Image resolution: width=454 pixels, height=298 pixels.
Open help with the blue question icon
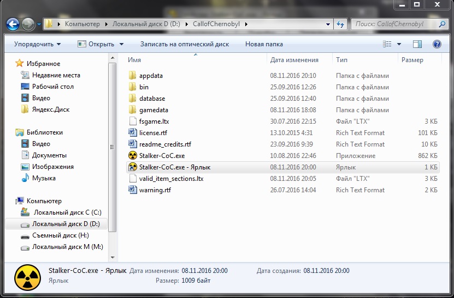(437, 44)
